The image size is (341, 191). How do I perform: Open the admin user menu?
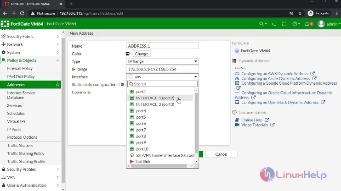tap(329, 24)
